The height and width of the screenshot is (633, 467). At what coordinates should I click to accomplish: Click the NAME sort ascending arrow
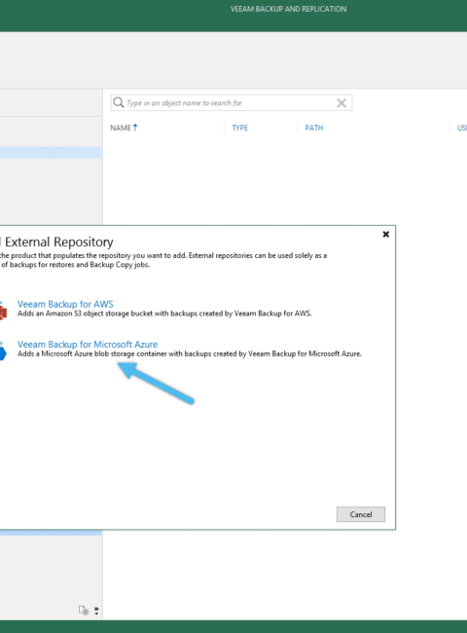click(x=135, y=128)
